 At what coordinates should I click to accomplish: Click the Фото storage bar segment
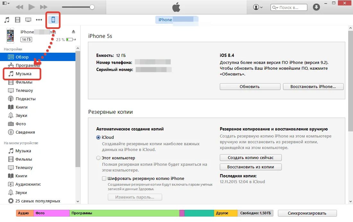(x=52, y=213)
